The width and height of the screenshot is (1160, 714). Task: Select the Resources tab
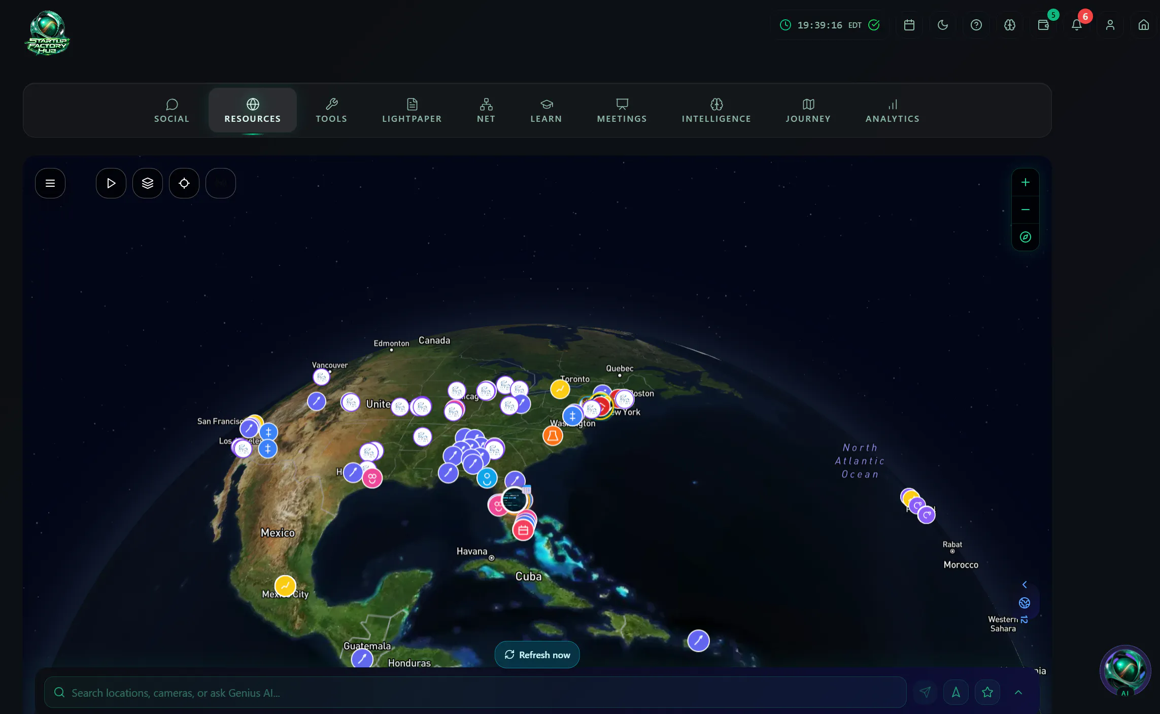point(252,111)
